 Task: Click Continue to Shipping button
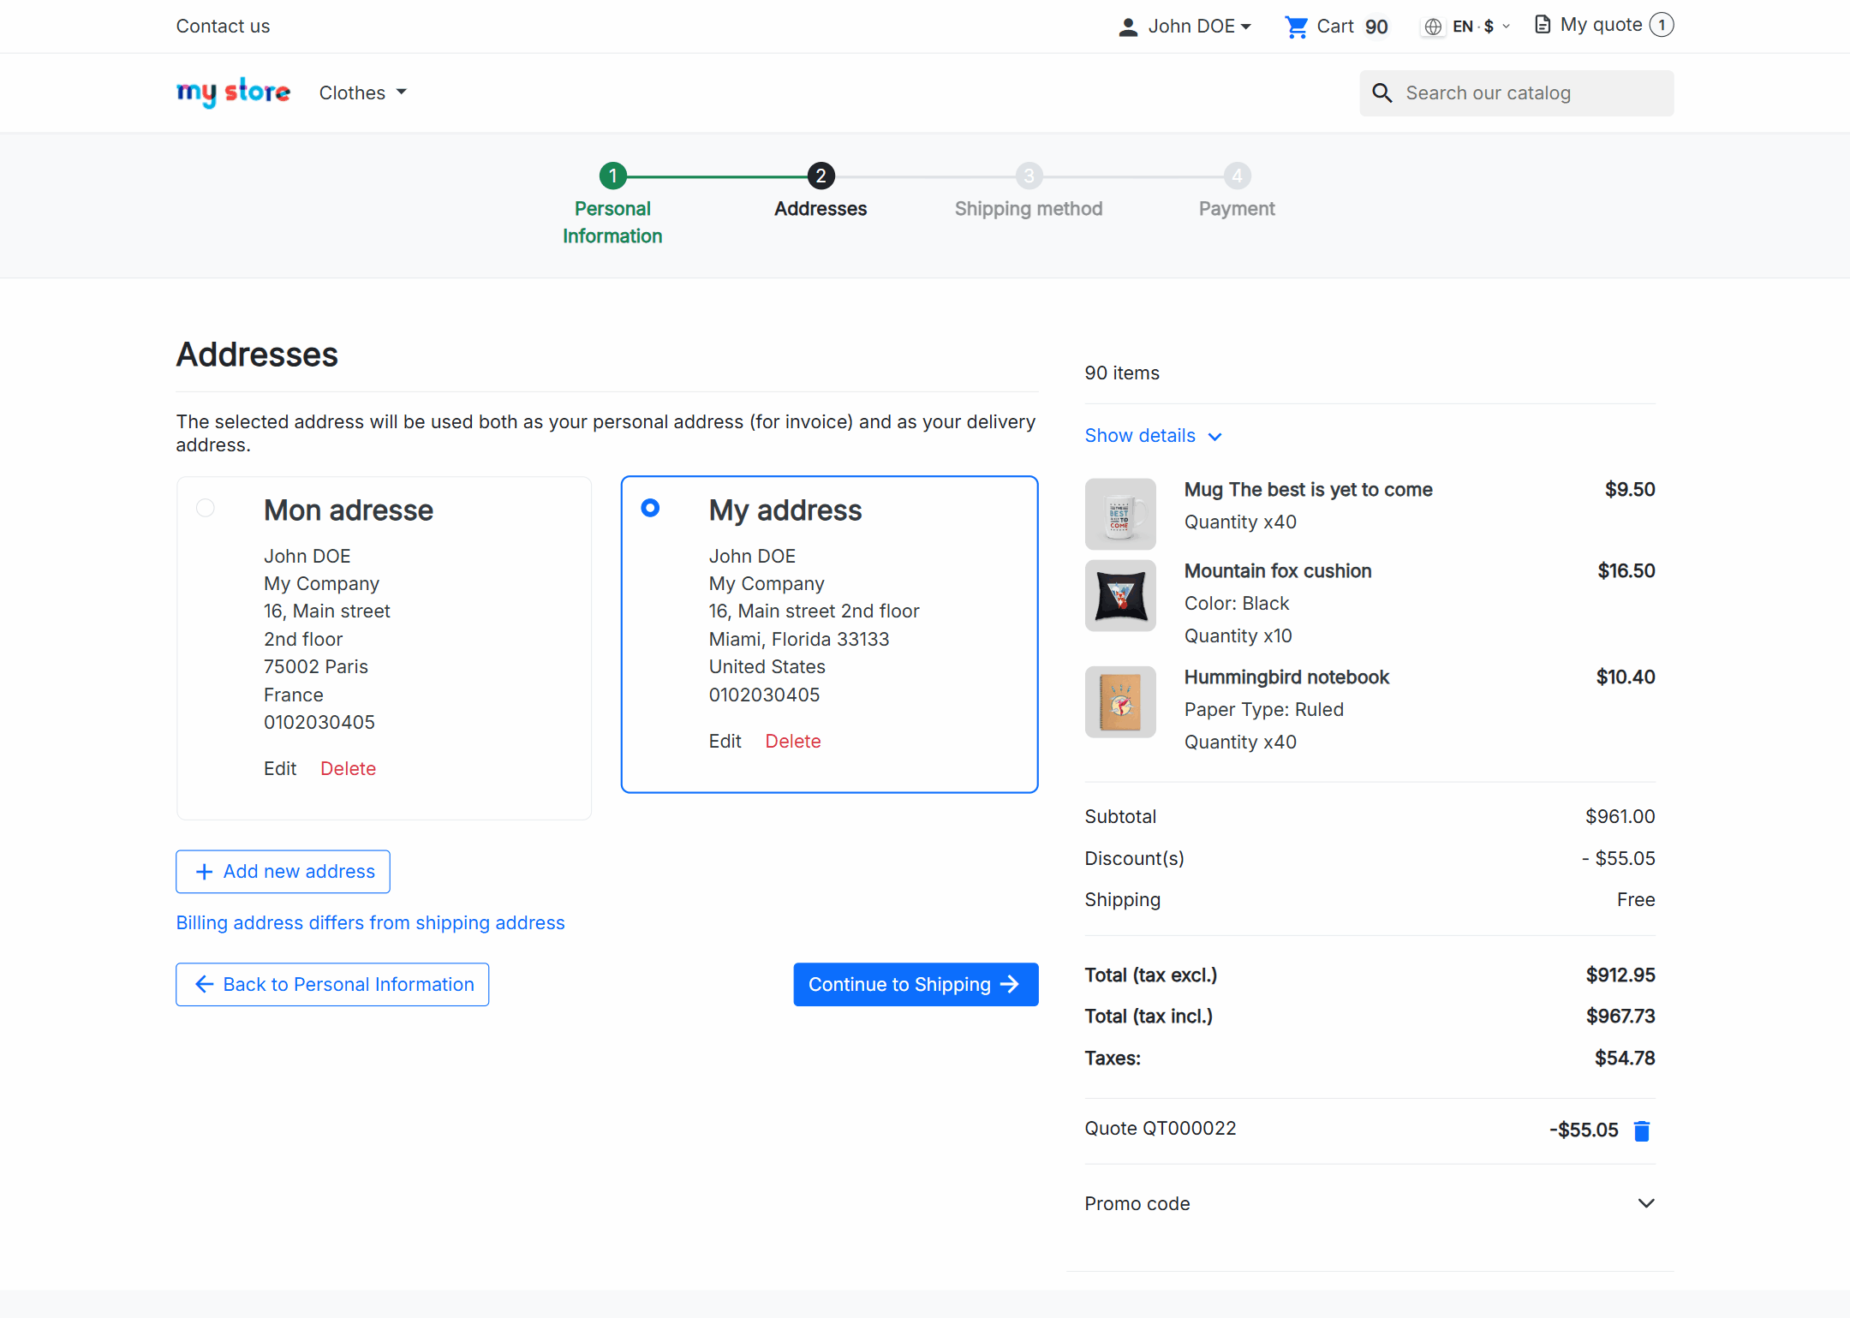pyautogui.click(x=916, y=985)
